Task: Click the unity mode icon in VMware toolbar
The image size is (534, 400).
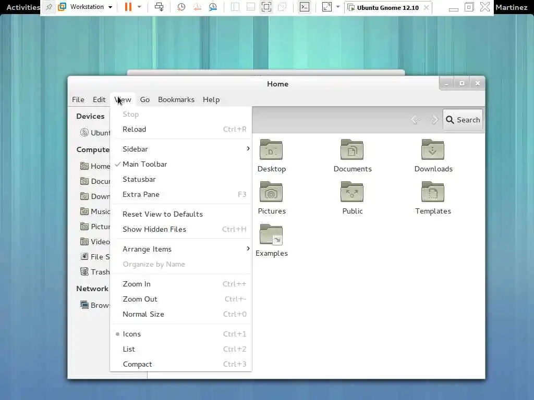Action: (282, 7)
